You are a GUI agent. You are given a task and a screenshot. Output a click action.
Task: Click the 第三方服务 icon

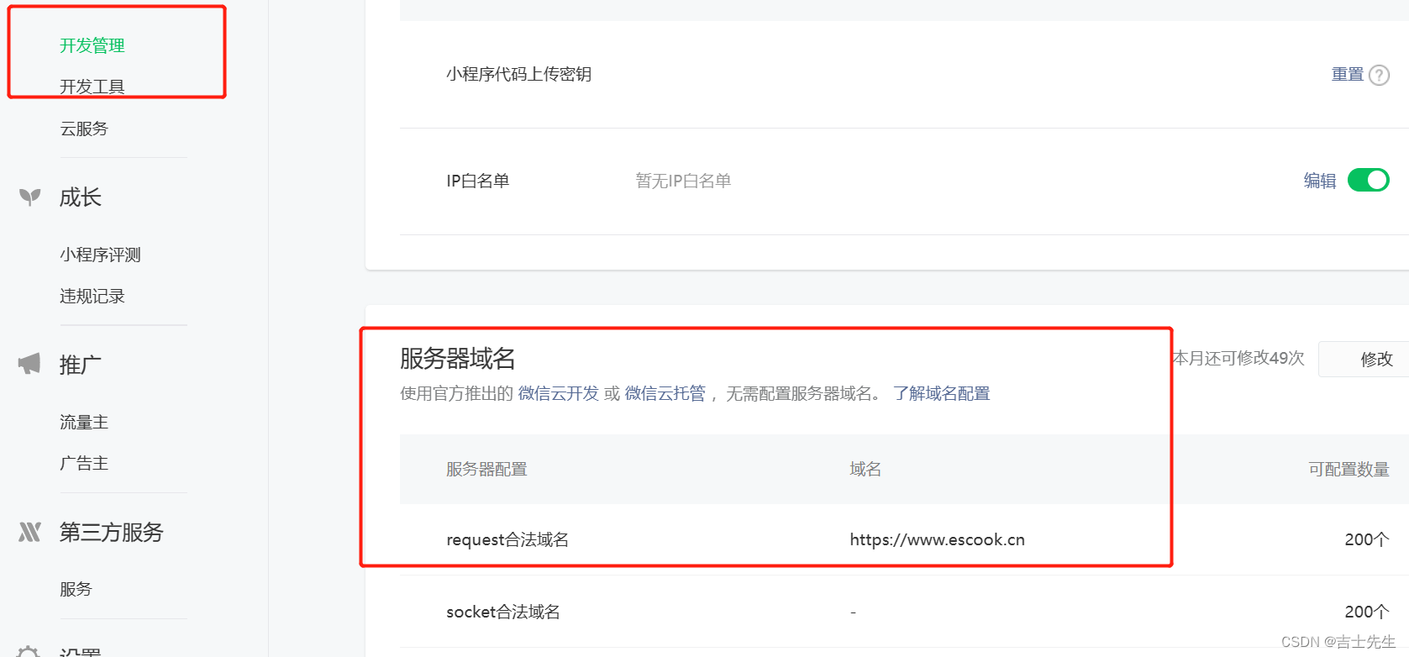tap(29, 532)
